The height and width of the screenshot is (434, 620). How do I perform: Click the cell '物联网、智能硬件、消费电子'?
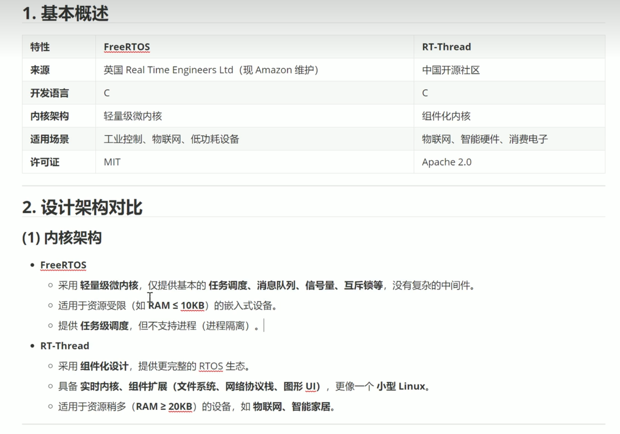tap(509, 139)
